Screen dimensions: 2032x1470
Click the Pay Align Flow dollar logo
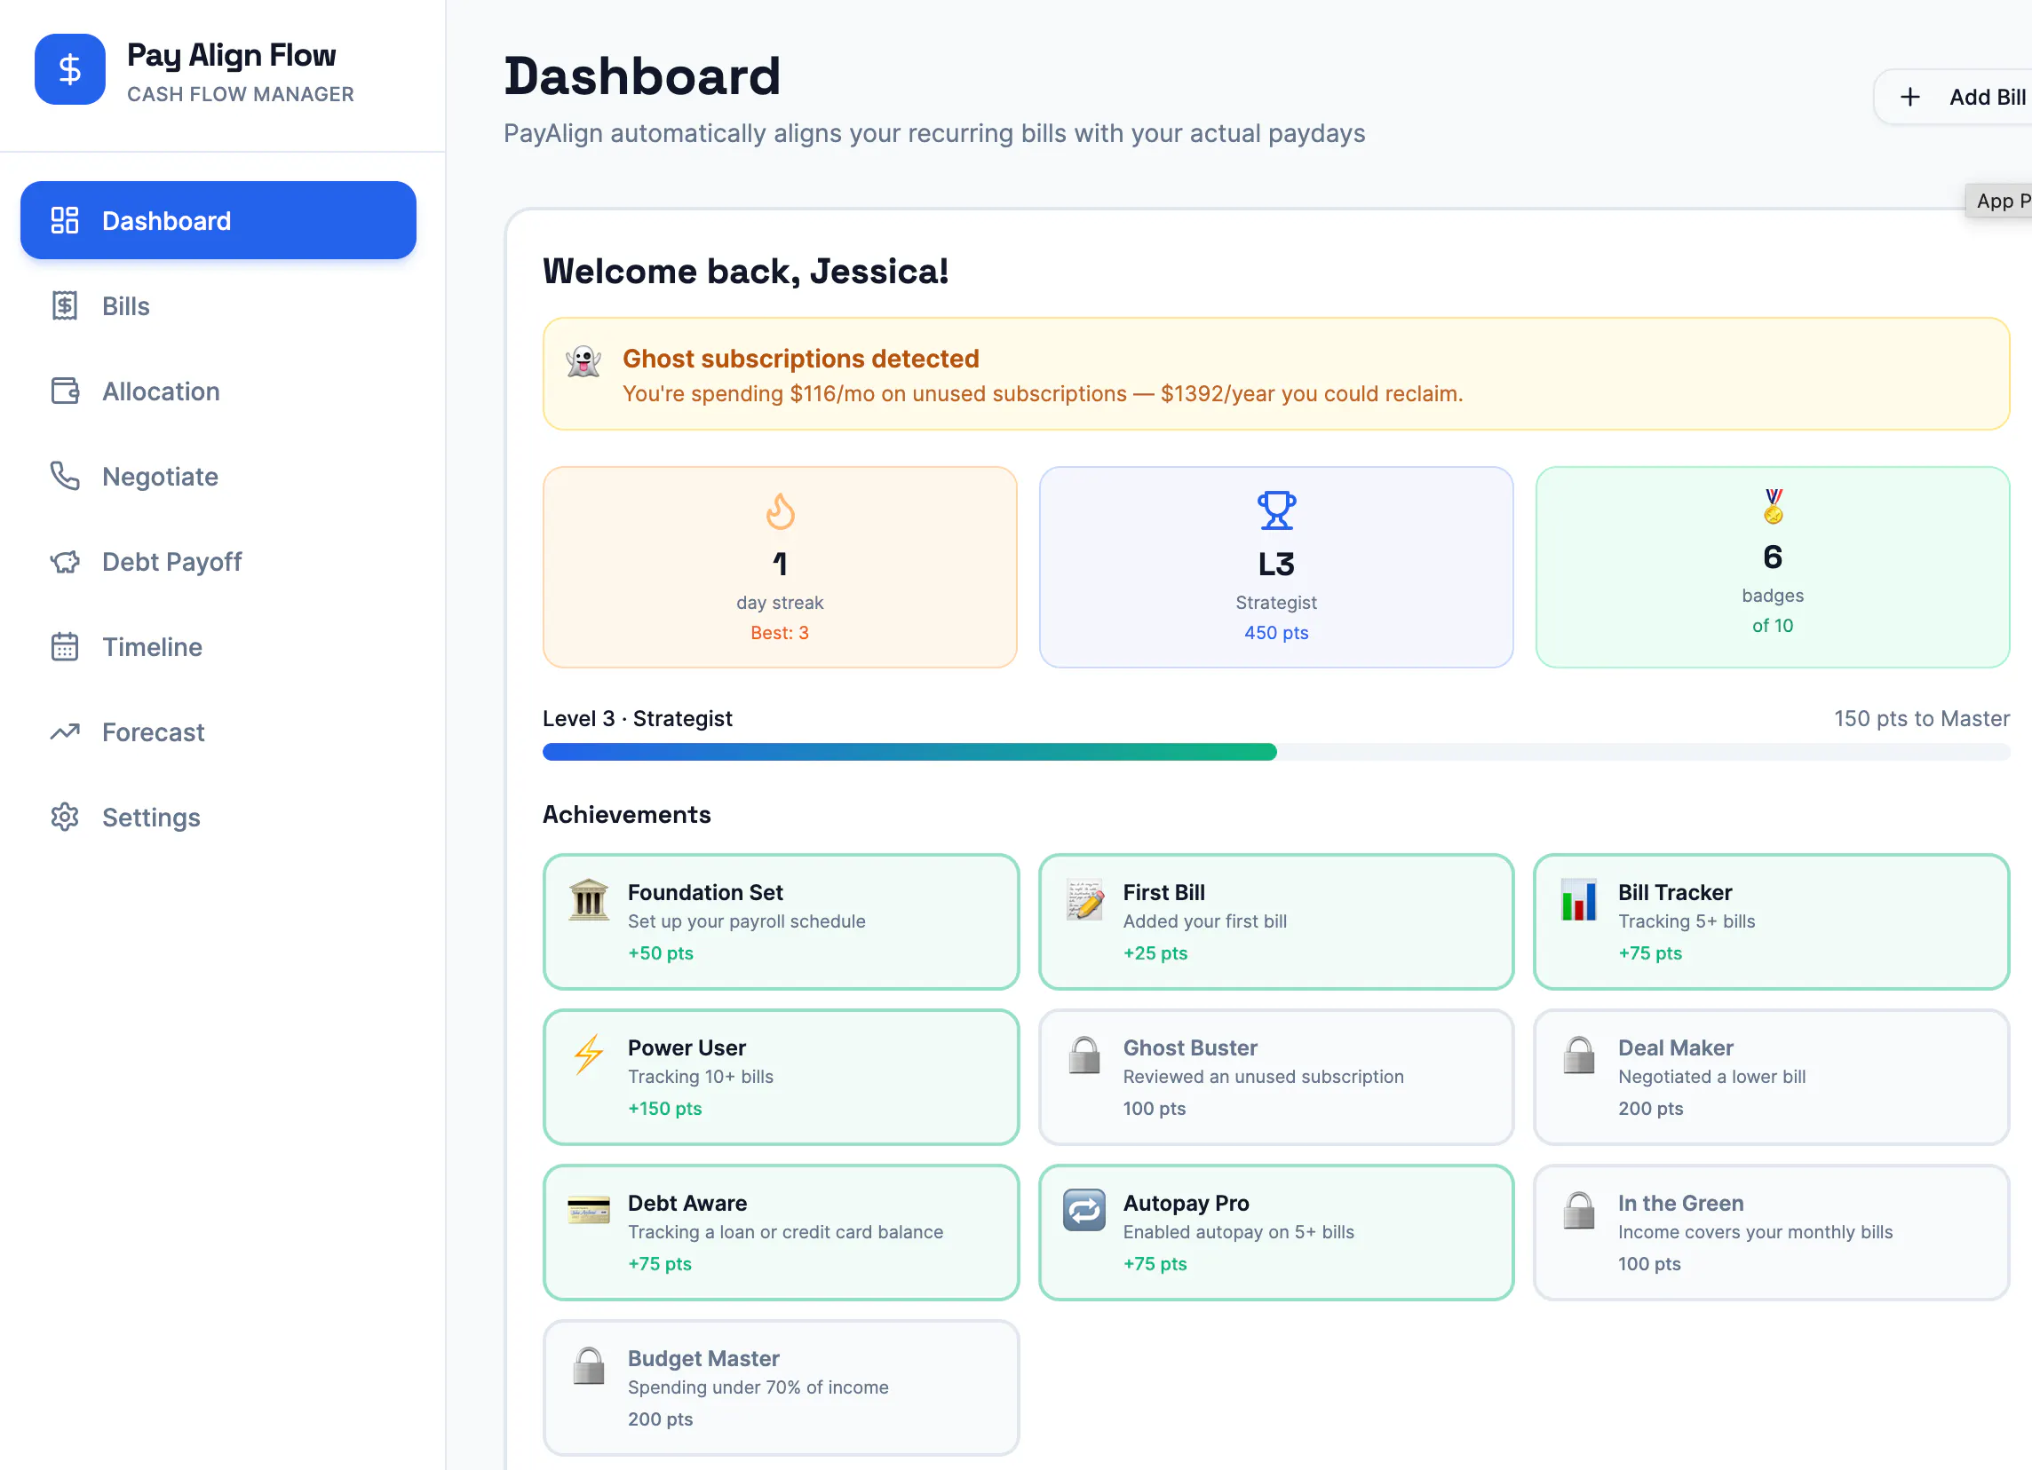(70, 69)
